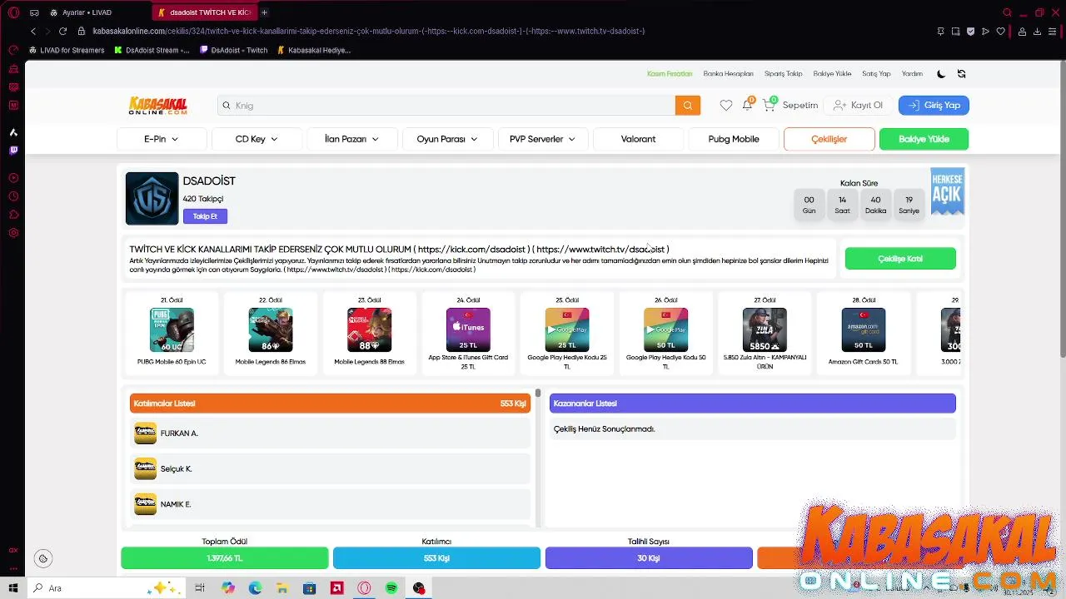Open the PUBG Mobile 60 UC prize
The height and width of the screenshot is (599, 1066).
point(172,333)
